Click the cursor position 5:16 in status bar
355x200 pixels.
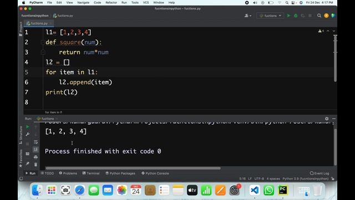coord(242,179)
